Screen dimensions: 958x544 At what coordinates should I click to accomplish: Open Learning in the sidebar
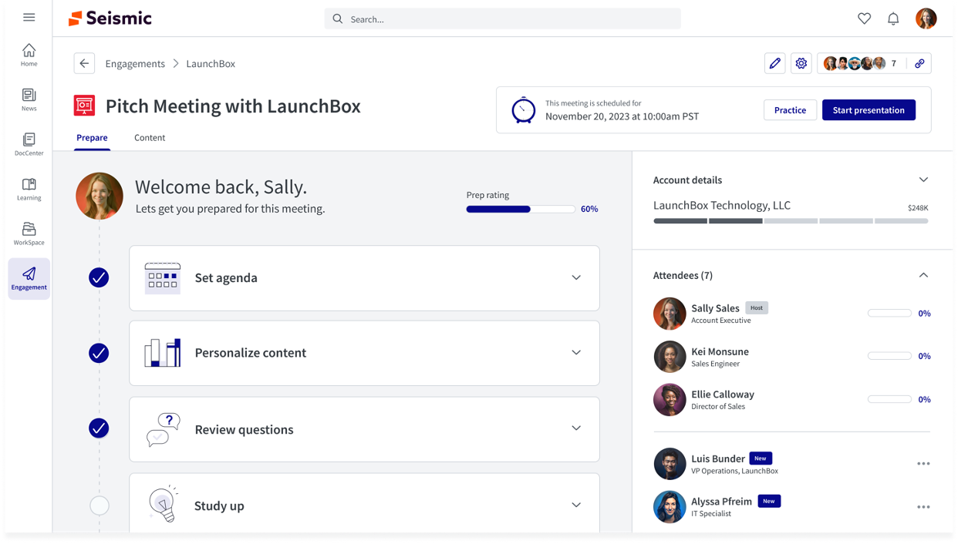(x=29, y=189)
